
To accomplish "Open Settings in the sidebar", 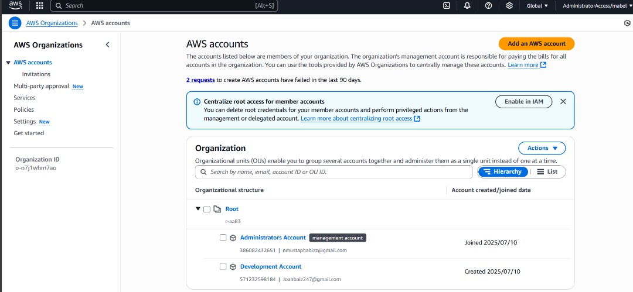I will click(25, 121).
